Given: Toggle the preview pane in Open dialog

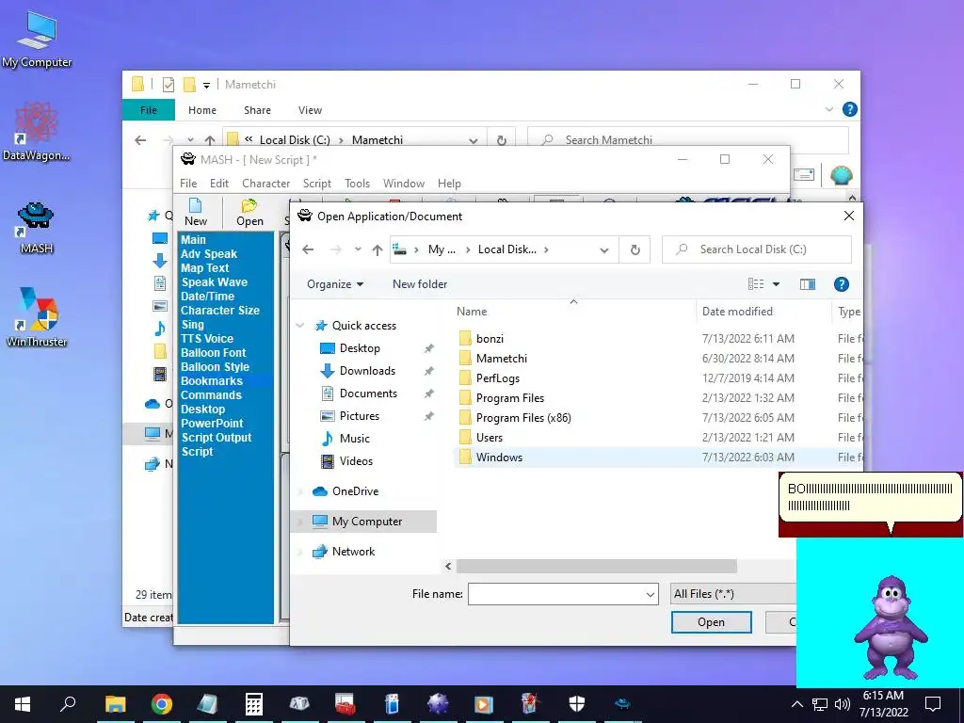Looking at the screenshot, I should [807, 284].
